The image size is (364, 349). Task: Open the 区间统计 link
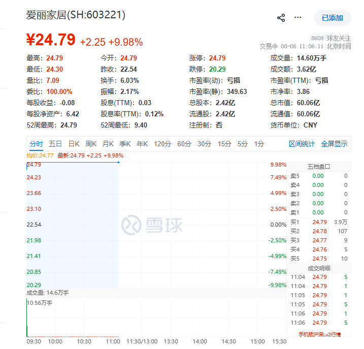(x=302, y=144)
